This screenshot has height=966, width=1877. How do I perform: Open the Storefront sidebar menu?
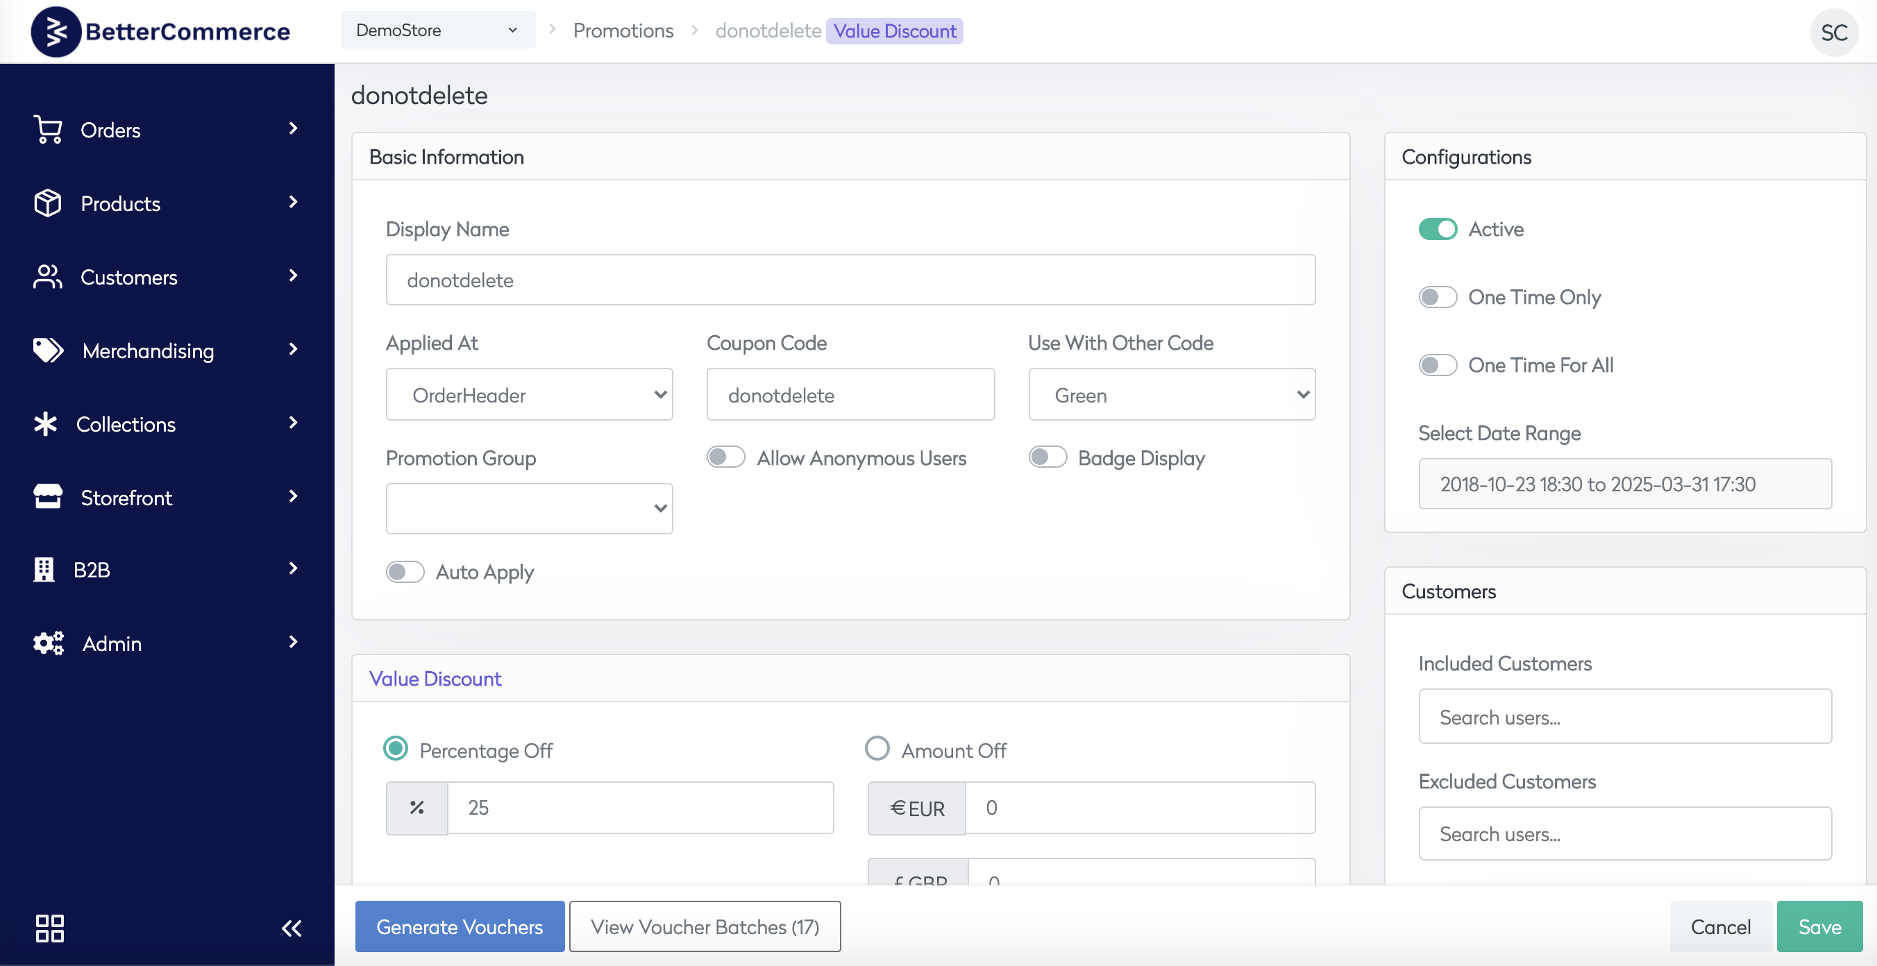(167, 498)
